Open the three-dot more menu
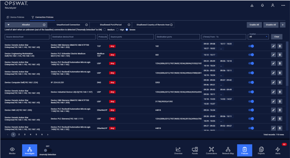The image size is (290, 158). [x=283, y=5]
